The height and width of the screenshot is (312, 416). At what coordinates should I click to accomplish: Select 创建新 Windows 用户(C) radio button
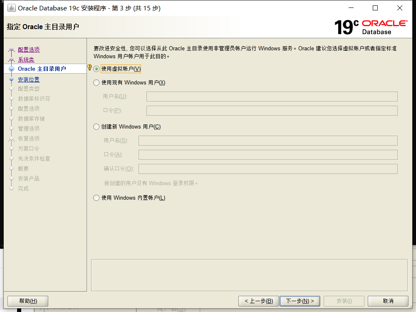97,127
